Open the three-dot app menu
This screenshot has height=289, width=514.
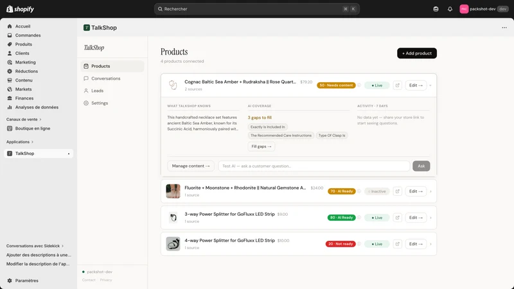pos(504,28)
